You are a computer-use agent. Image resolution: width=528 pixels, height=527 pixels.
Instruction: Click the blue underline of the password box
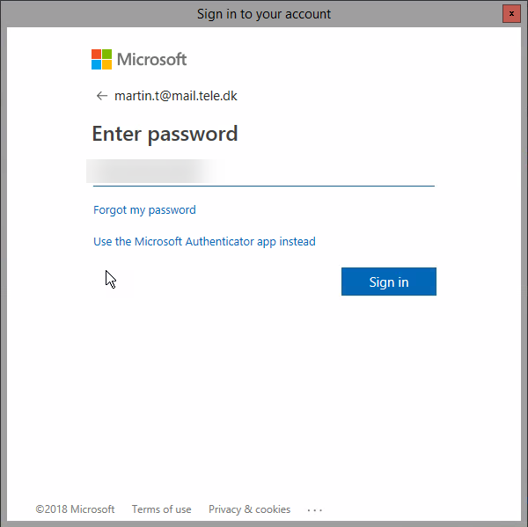264,186
